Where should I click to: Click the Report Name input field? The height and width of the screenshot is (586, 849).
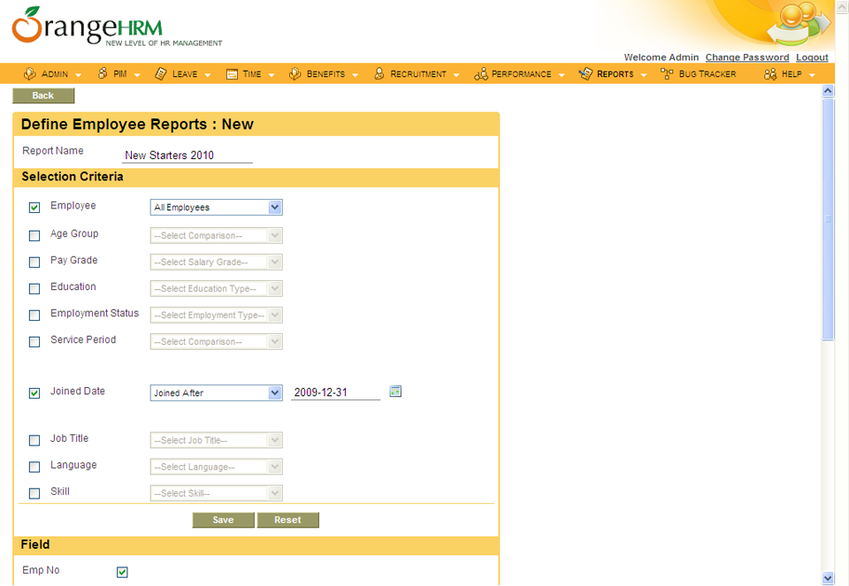pyautogui.click(x=187, y=156)
